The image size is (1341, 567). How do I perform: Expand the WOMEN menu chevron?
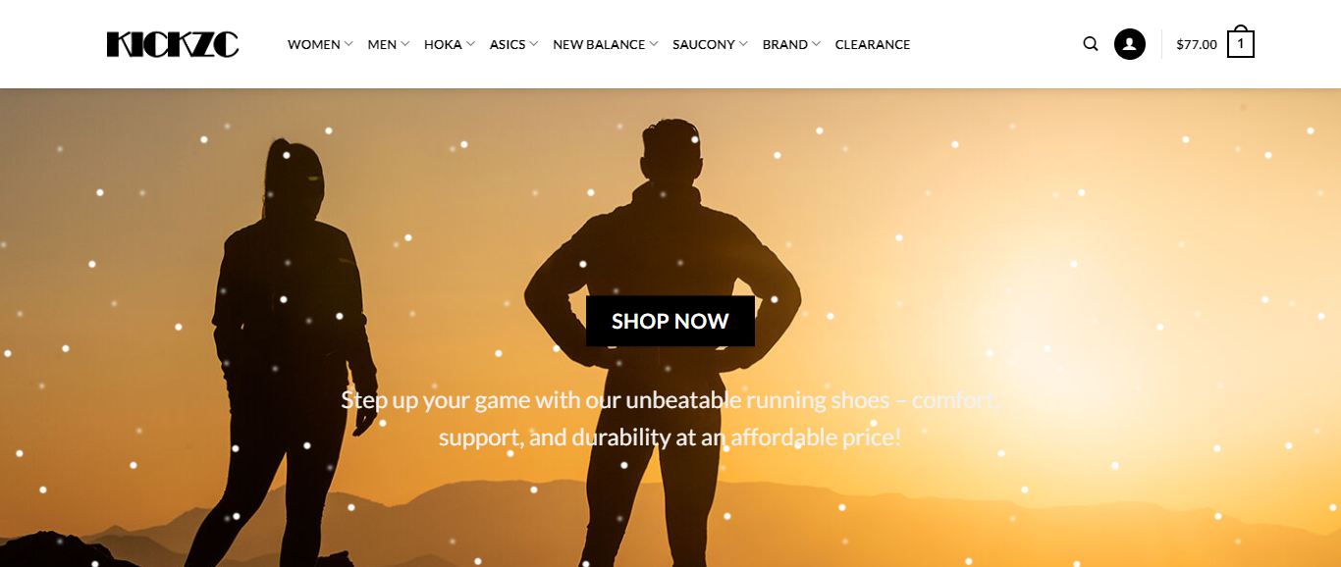pos(349,44)
